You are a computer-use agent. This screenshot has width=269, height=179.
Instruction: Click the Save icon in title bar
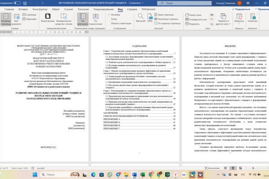point(25,3)
